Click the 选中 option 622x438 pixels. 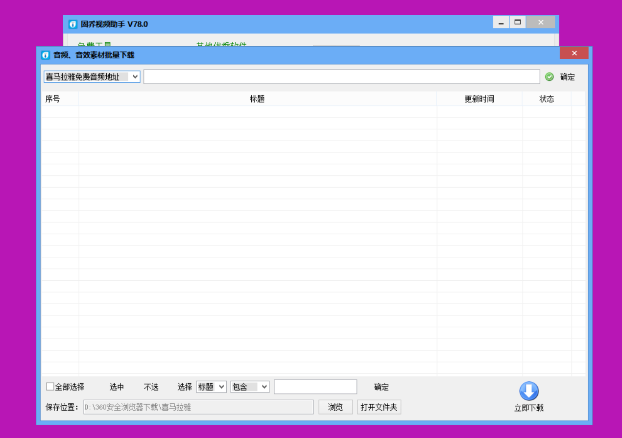tap(117, 387)
